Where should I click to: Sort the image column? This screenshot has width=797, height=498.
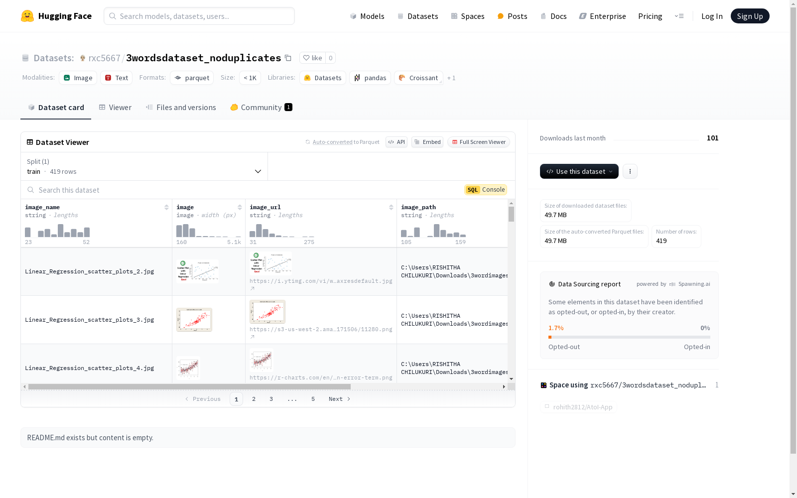pyautogui.click(x=240, y=207)
